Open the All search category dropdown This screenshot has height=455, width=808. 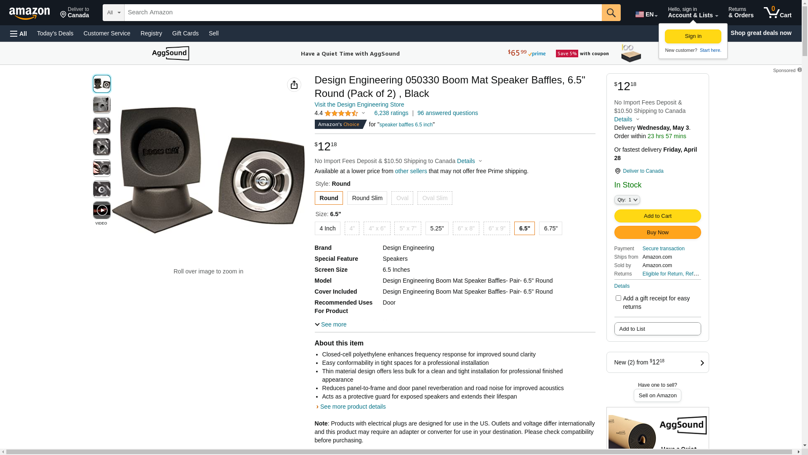tap(114, 13)
